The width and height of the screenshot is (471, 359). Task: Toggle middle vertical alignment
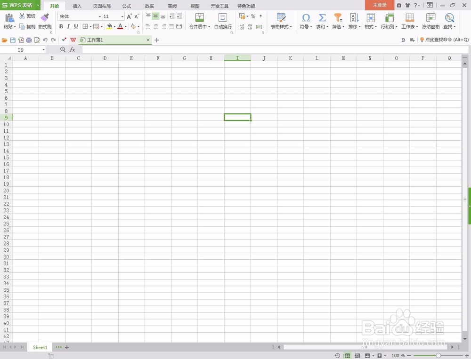[x=155, y=16]
